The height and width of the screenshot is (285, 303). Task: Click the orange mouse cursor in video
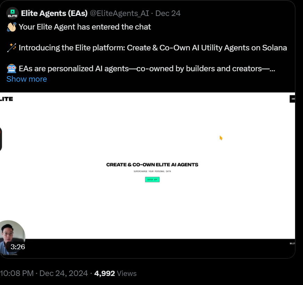(x=221, y=138)
